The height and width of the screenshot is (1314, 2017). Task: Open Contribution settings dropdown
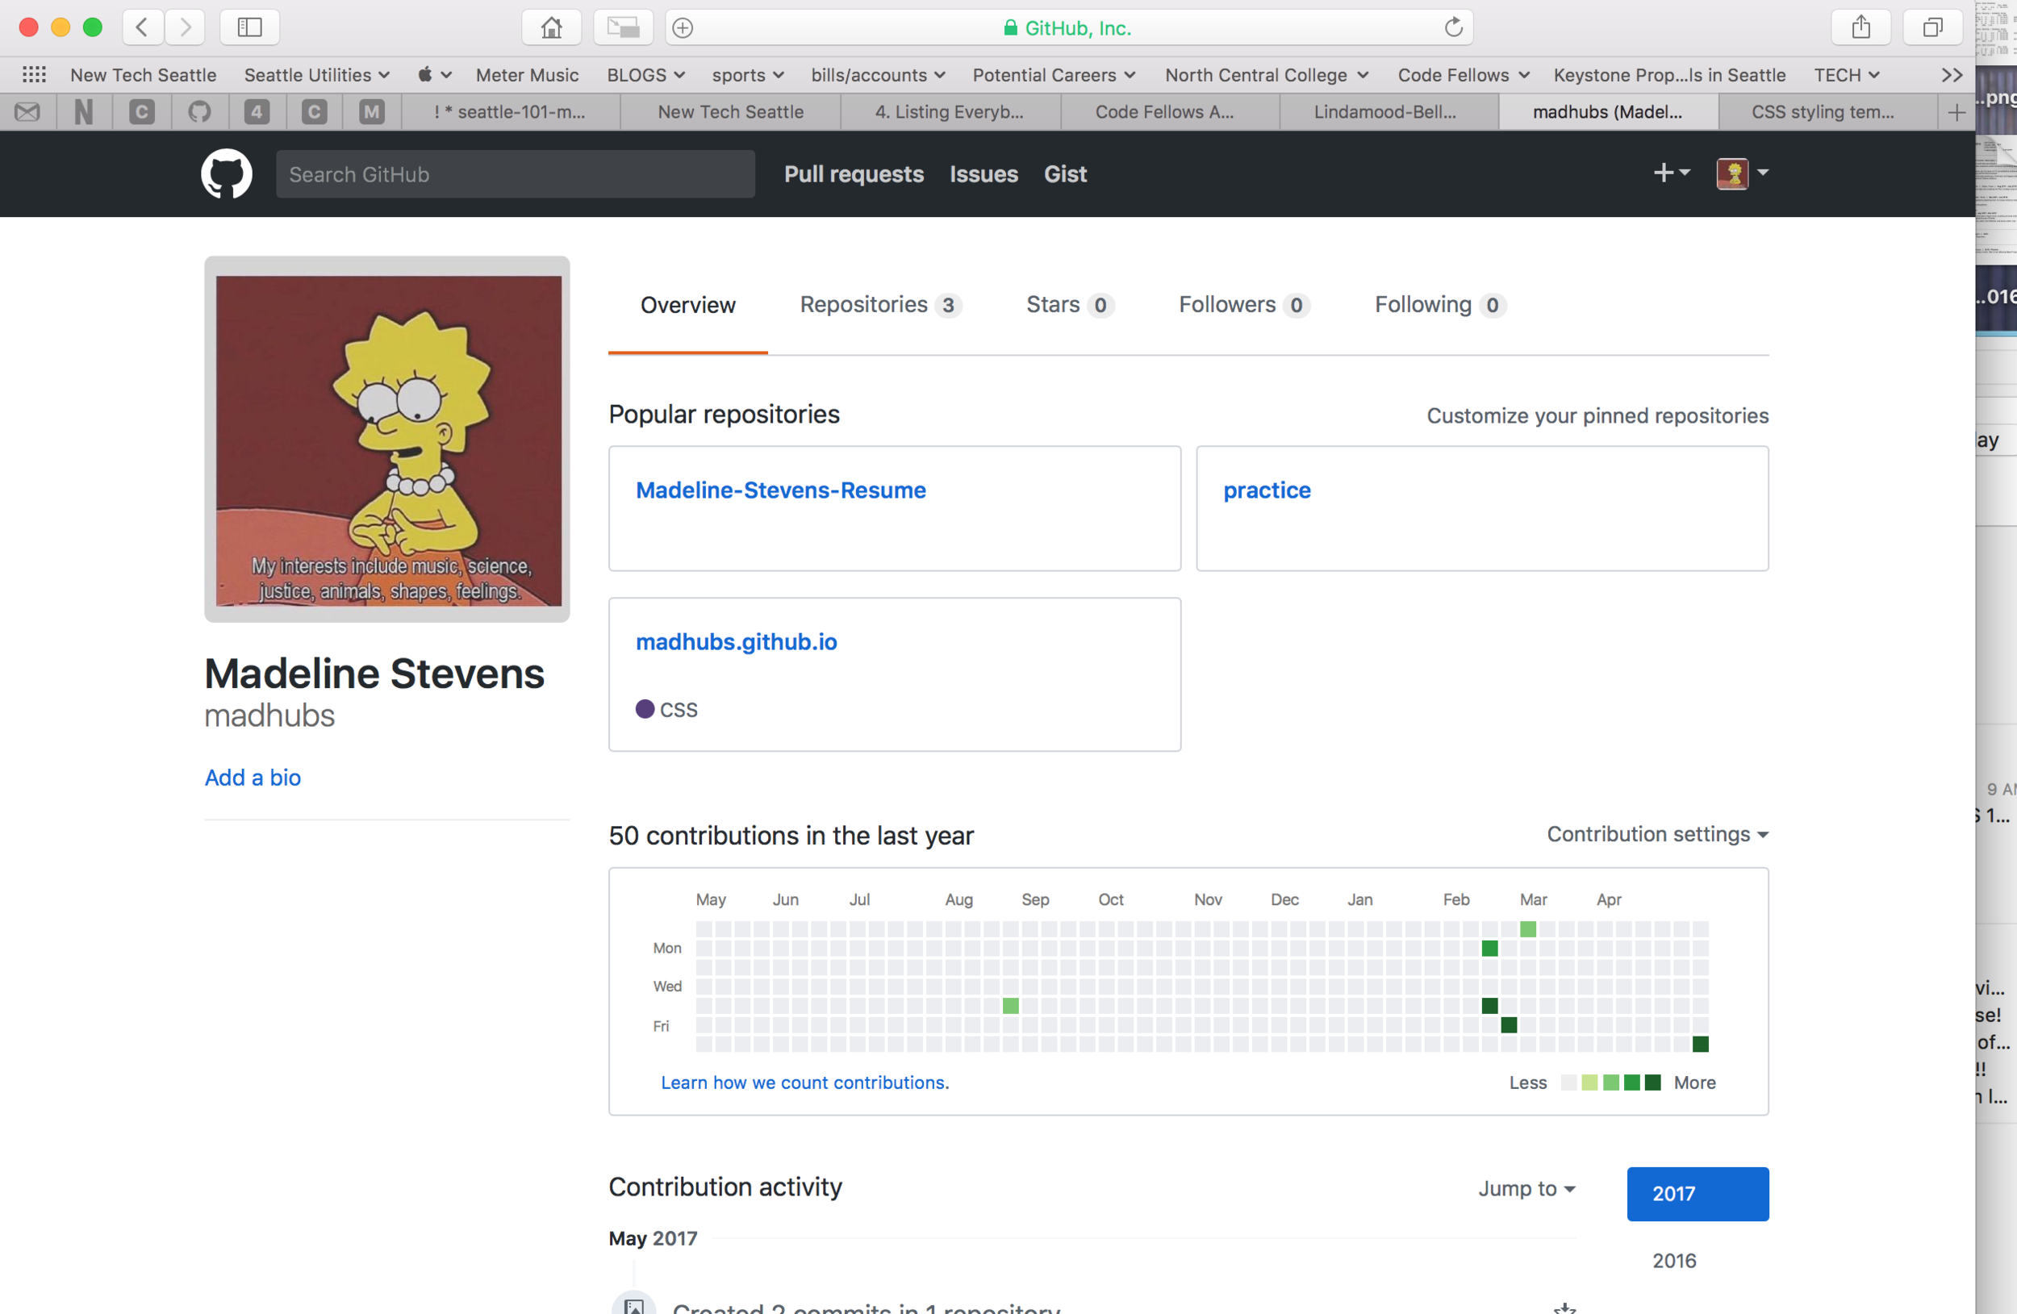point(1658,833)
